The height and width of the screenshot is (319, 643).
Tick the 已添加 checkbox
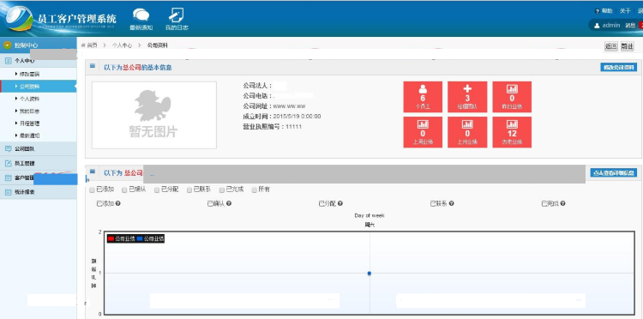92,190
